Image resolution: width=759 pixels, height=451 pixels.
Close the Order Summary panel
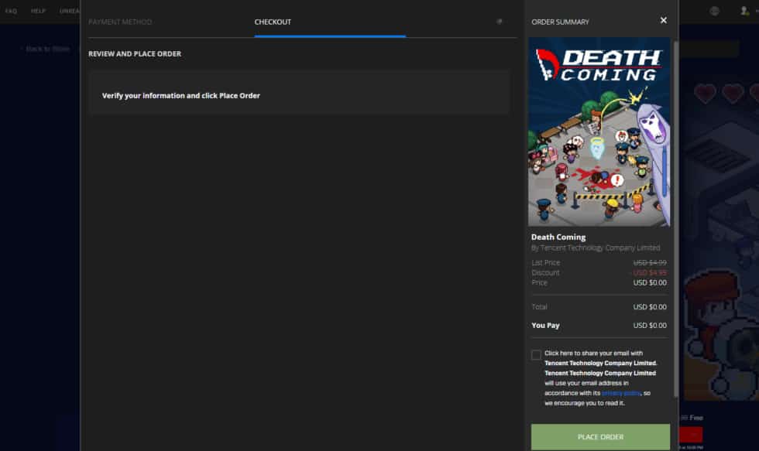[663, 20]
